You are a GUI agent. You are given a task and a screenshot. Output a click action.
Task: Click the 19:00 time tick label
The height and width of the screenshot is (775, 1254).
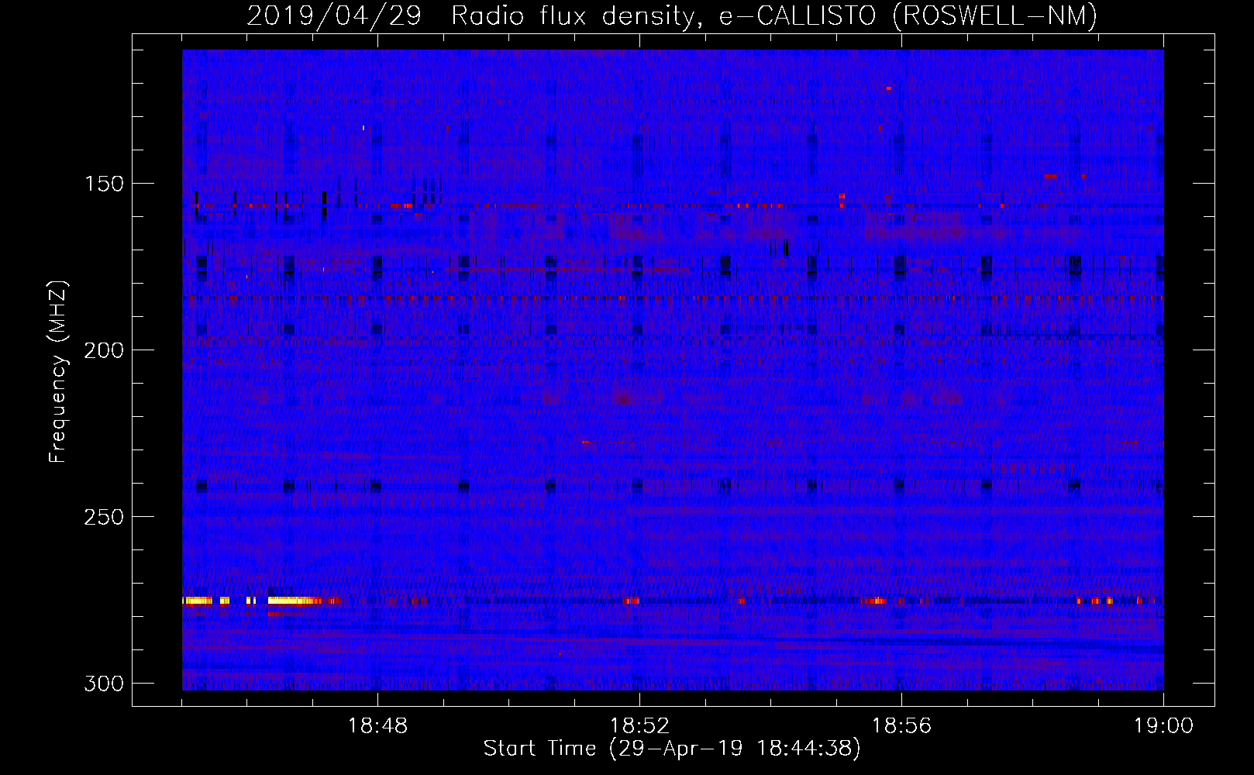[x=1163, y=726]
